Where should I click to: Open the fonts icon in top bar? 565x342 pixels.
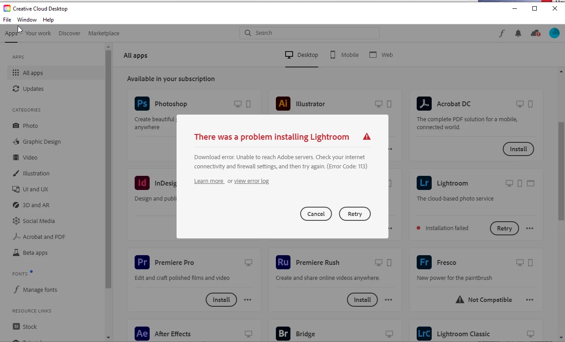pos(502,33)
